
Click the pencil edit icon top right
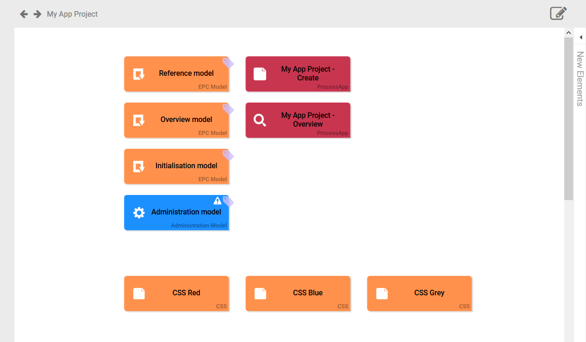point(557,13)
